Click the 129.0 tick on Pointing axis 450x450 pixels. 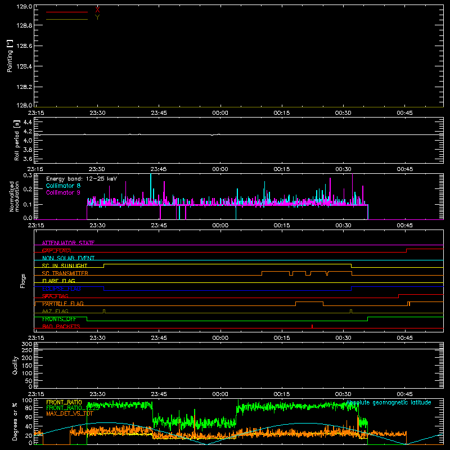pos(24,6)
